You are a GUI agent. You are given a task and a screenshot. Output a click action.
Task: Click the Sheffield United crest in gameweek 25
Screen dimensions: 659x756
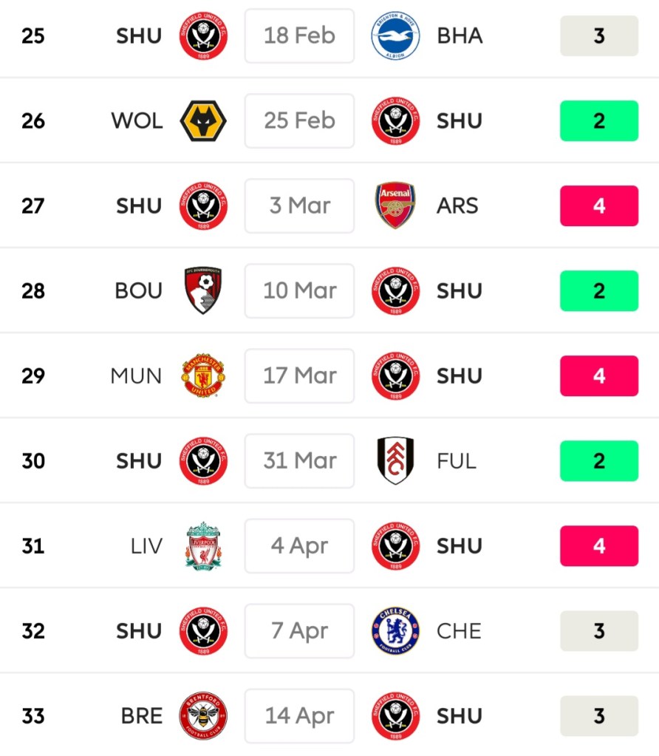click(x=203, y=35)
